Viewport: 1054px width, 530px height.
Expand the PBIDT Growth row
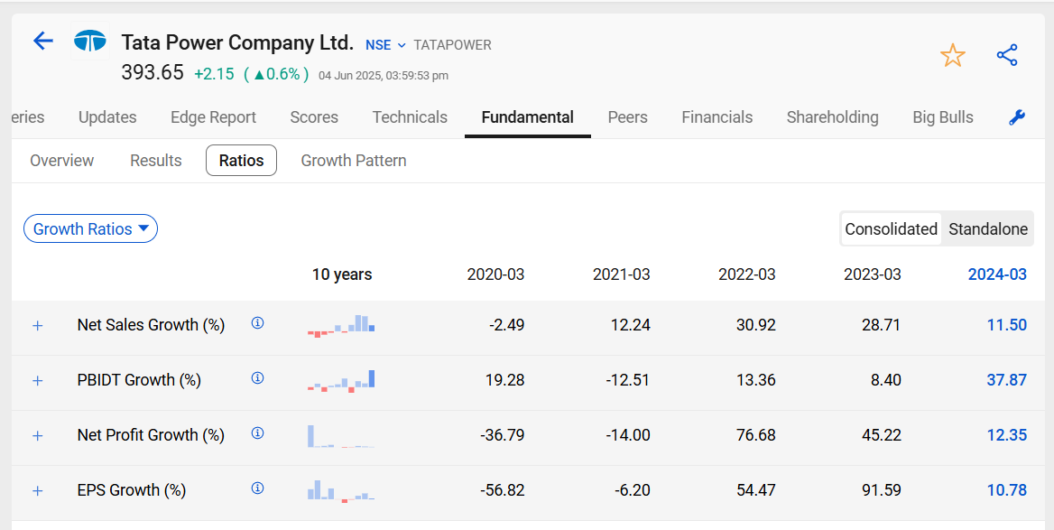38,381
